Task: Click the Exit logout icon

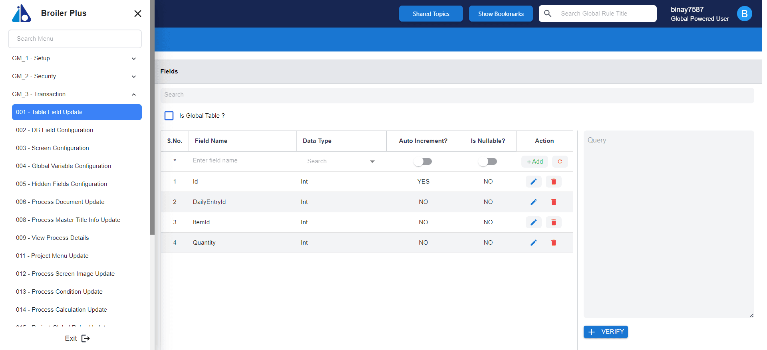Action: [x=85, y=338]
